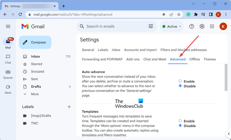Open the Active status dropdown
The height and width of the screenshot is (140, 231).
172,26
